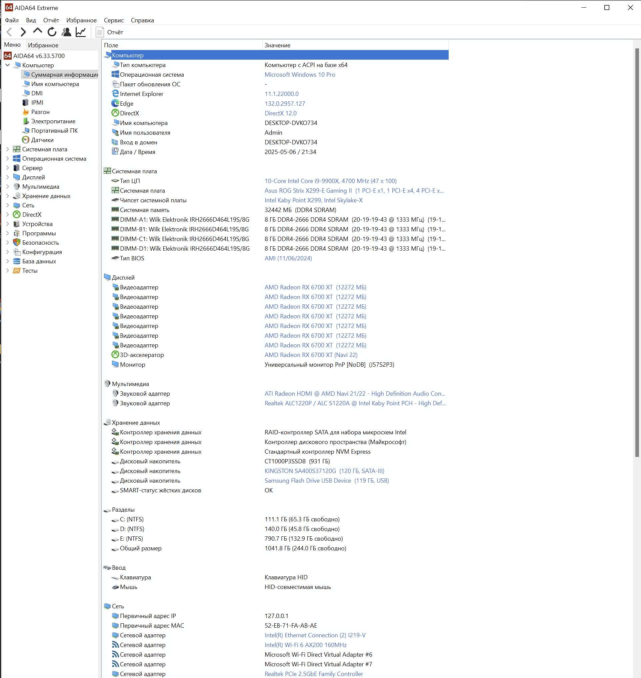This screenshot has height=678, width=641.
Task: Open Электропитание item
Action: (x=53, y=121)
